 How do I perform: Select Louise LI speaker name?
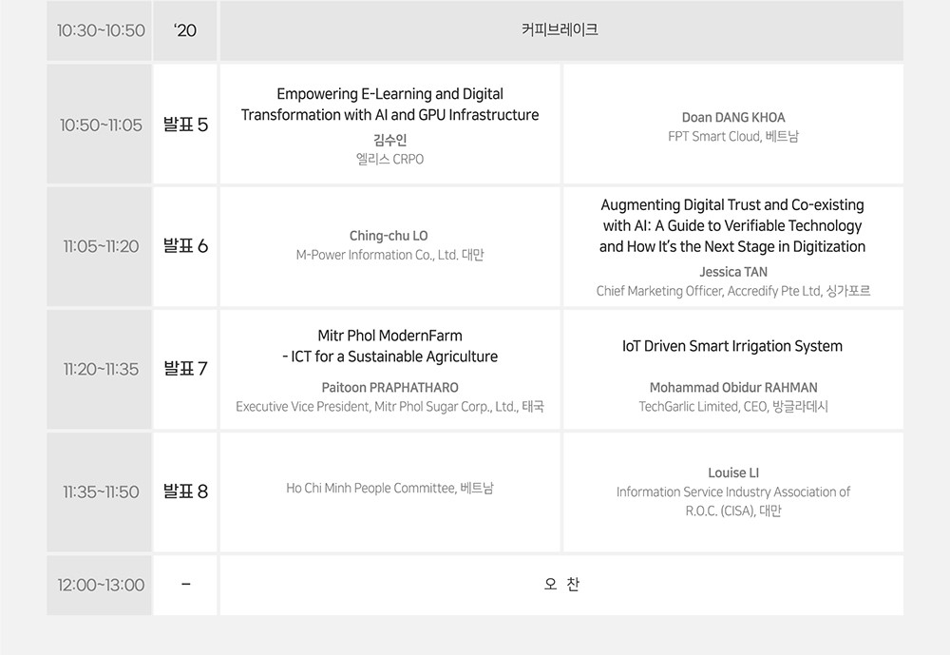(x=733, y=472)
